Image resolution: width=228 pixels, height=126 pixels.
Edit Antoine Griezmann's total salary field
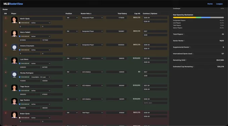pyautogui.click(x=116, y=45)
